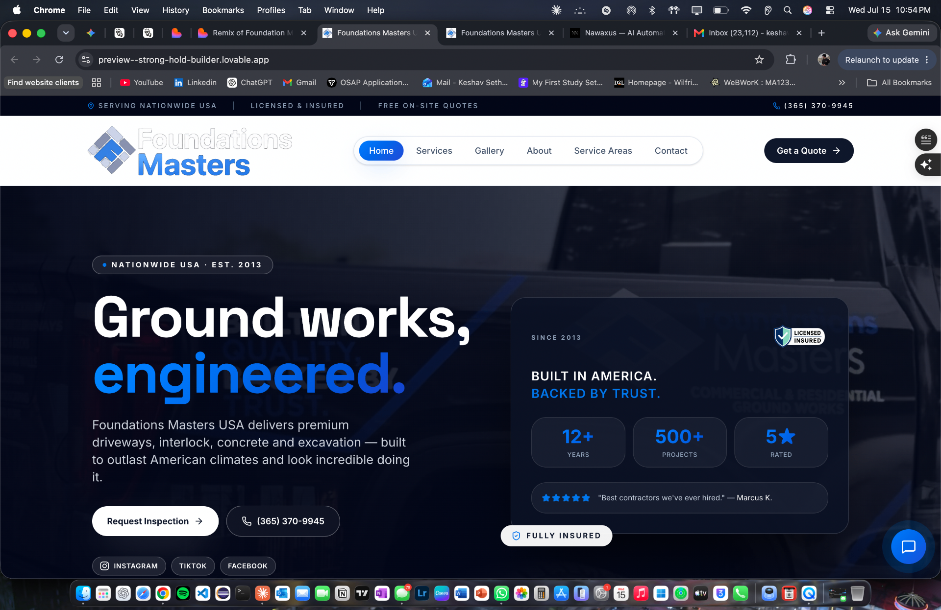Click the top bar phone number

click(x=813, y=106)
